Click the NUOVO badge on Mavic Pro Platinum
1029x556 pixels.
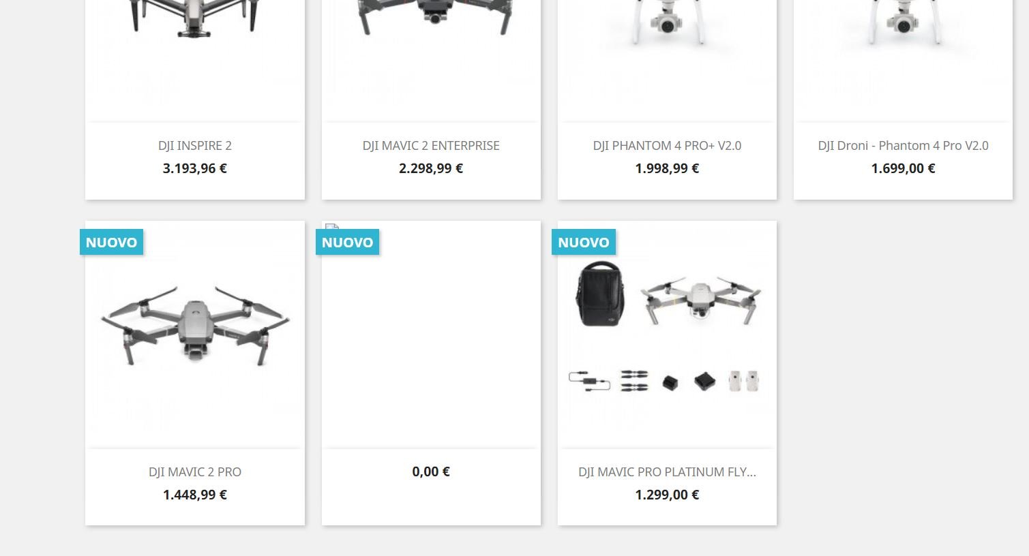[x=584, y=242]
